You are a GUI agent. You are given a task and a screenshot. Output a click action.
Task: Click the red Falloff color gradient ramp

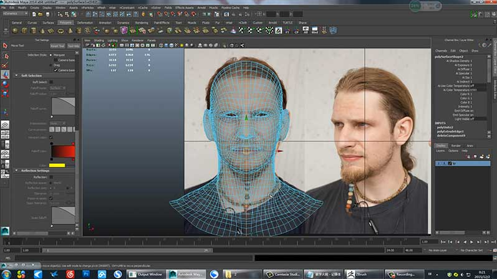pyautogui.click(x=63, y=151)
